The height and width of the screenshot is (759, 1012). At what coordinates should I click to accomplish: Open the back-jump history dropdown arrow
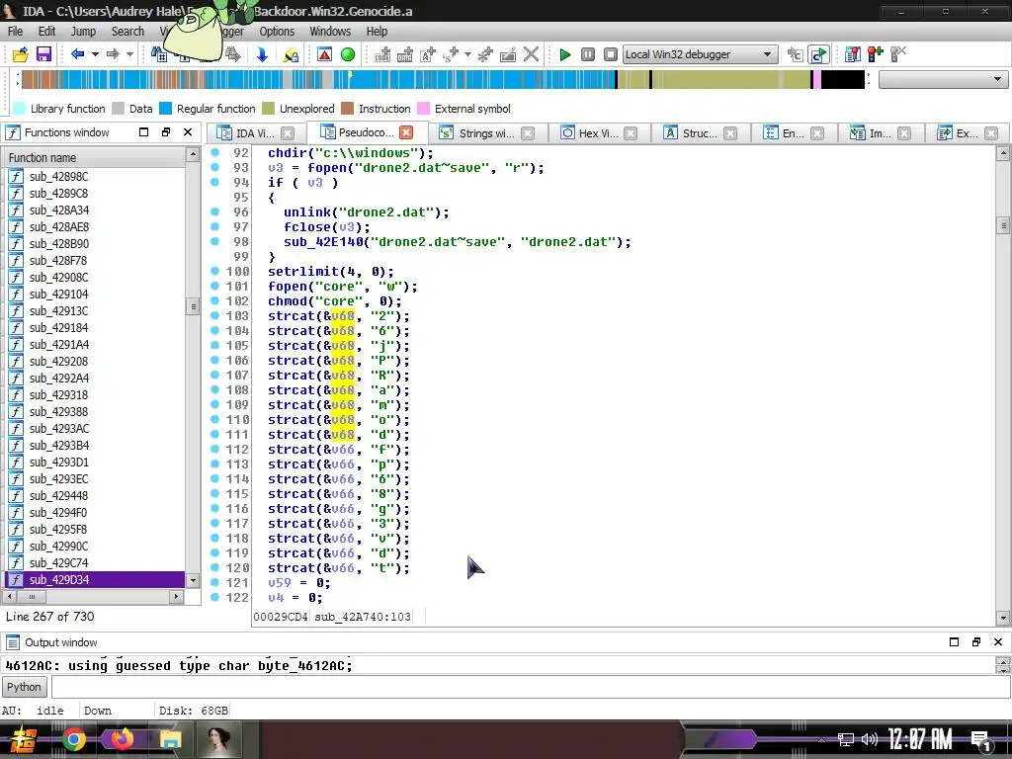95,54
